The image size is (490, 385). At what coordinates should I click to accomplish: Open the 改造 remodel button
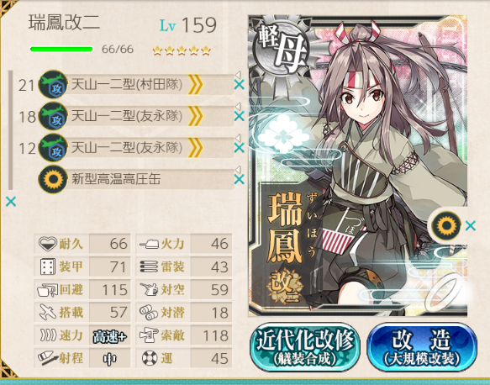pos(422,347)
